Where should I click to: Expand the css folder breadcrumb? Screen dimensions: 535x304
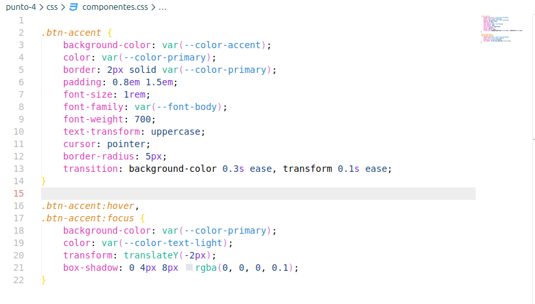[52, 7]
